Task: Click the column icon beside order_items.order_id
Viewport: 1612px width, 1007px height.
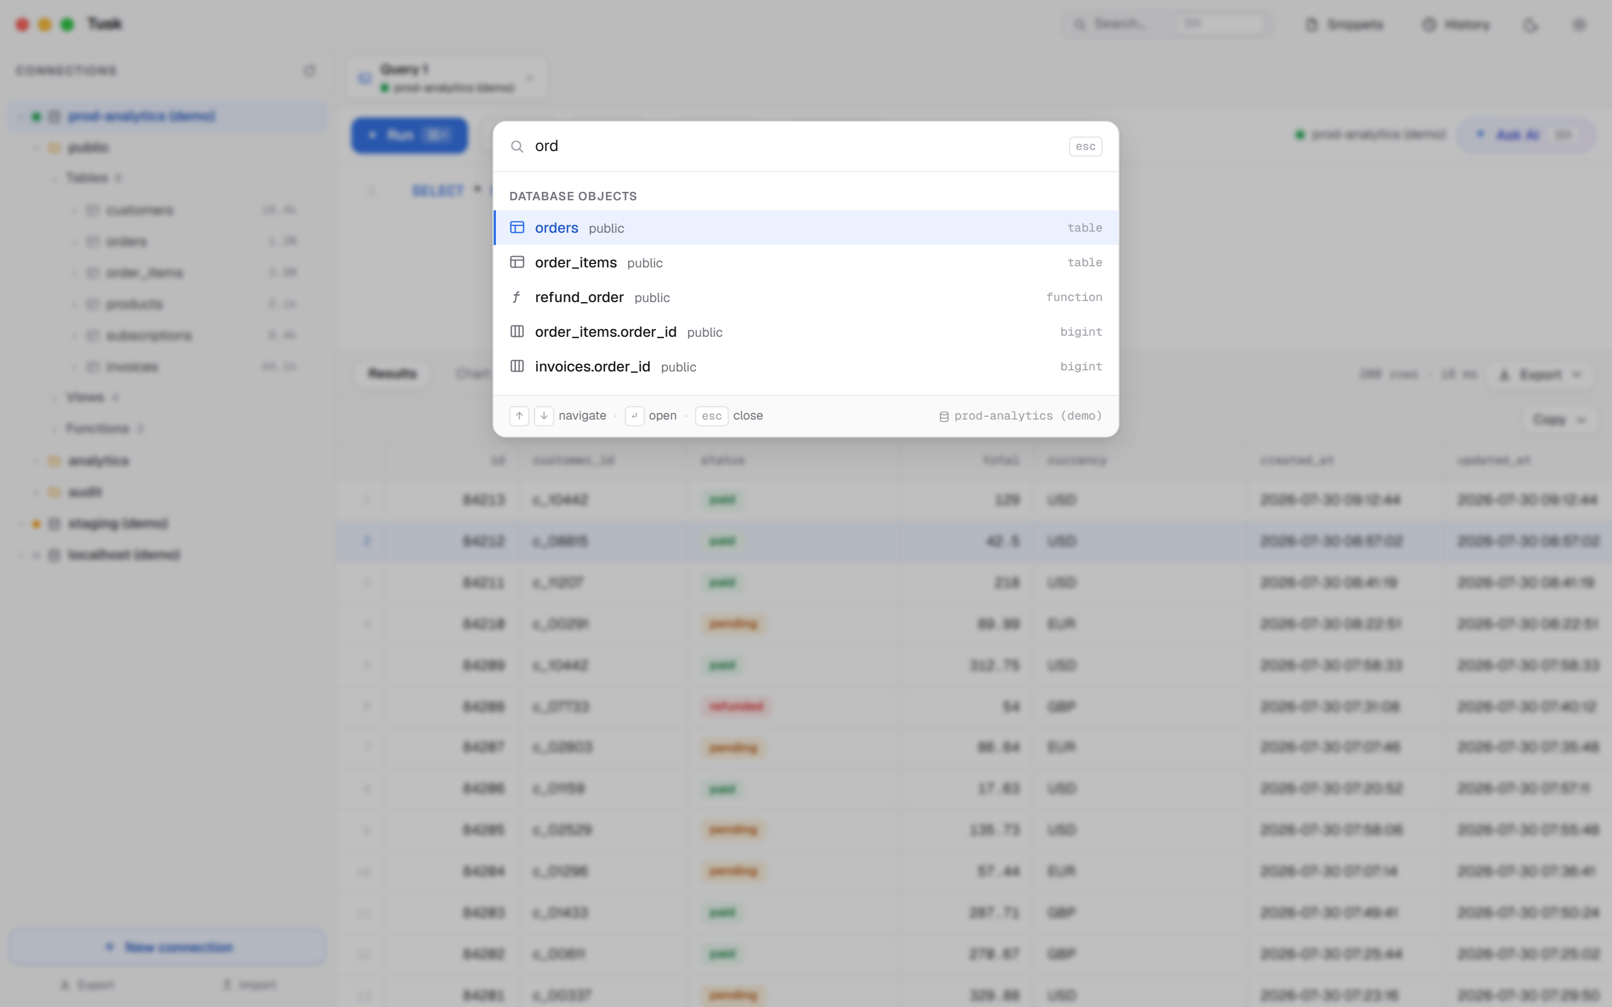Action: pos(517,332)
